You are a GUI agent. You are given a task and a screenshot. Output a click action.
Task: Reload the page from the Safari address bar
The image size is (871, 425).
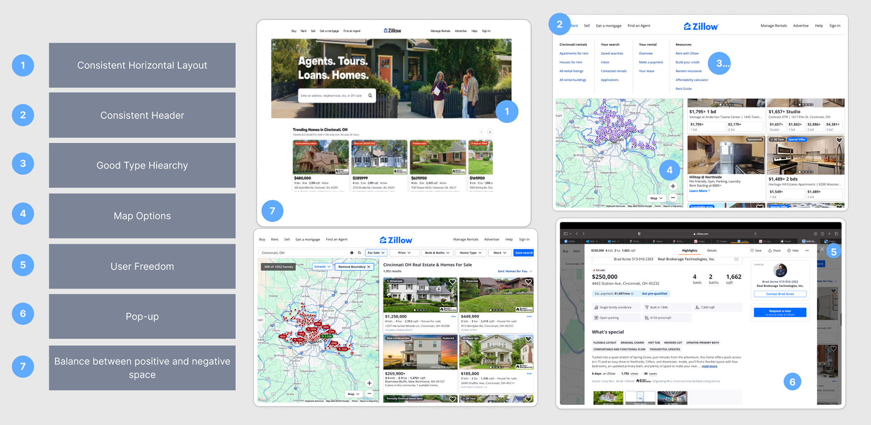pos(755,234)
